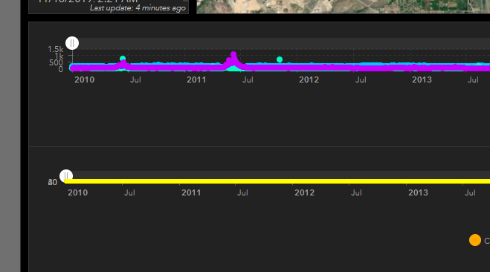The width and height of the screenshot is (490, 272).
Task: Click the upper chart's scrollbar track
Action: (281, 43)
